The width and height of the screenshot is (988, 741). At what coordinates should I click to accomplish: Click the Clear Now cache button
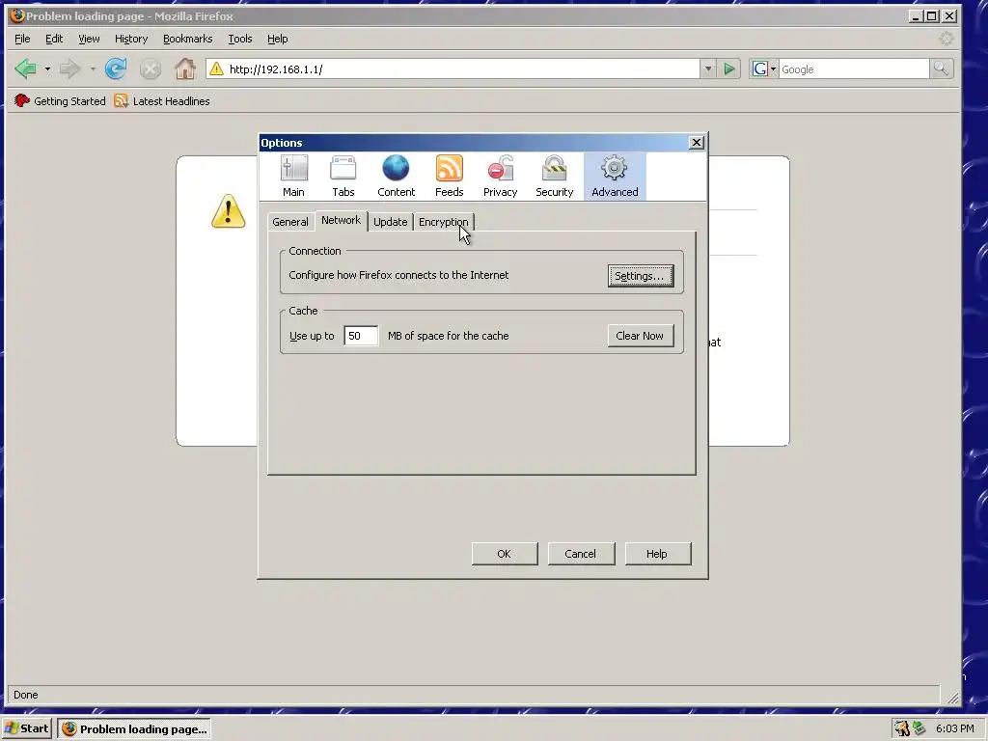tap(641, 336)
